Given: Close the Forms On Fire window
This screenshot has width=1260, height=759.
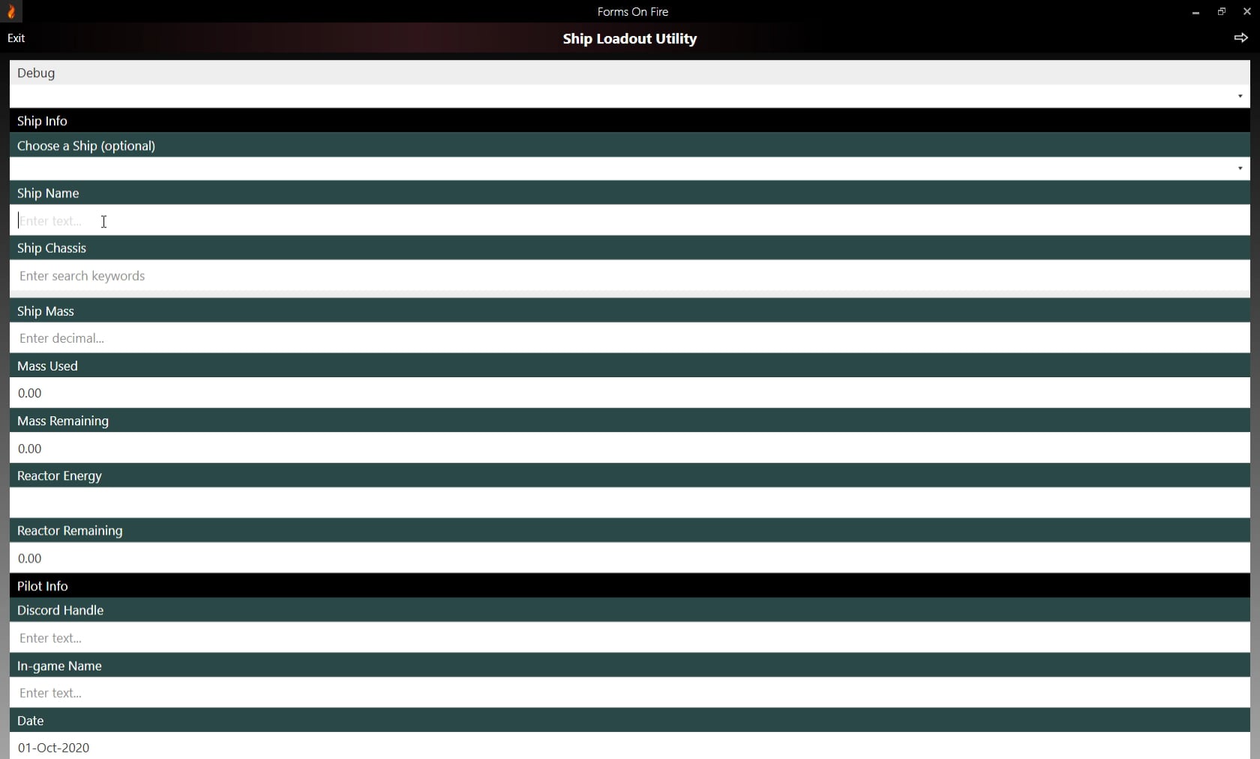Looking at the screenshot, I should point(1246,11).
